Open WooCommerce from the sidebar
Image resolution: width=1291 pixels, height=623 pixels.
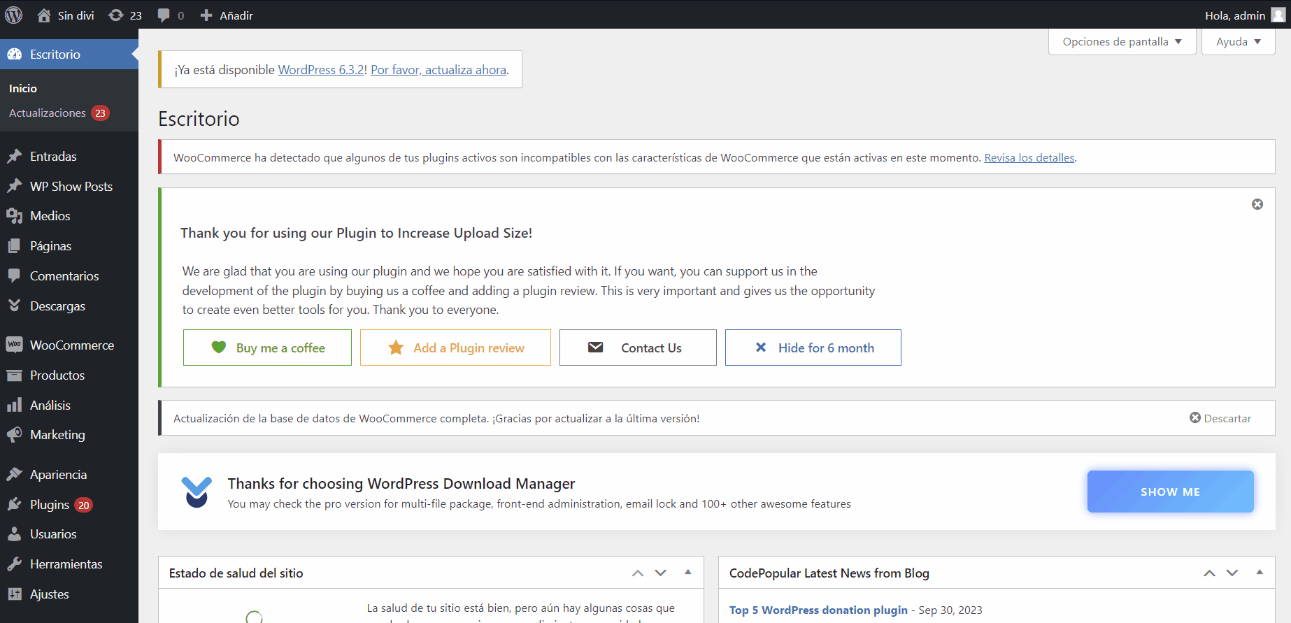coord(71,345)
